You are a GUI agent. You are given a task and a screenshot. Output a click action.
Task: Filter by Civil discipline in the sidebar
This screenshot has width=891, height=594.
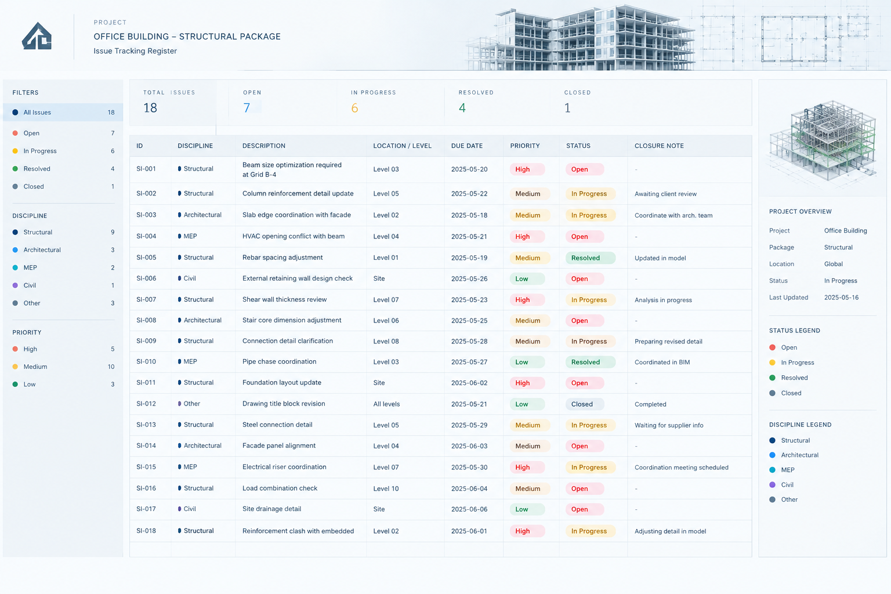coord(63,285)
